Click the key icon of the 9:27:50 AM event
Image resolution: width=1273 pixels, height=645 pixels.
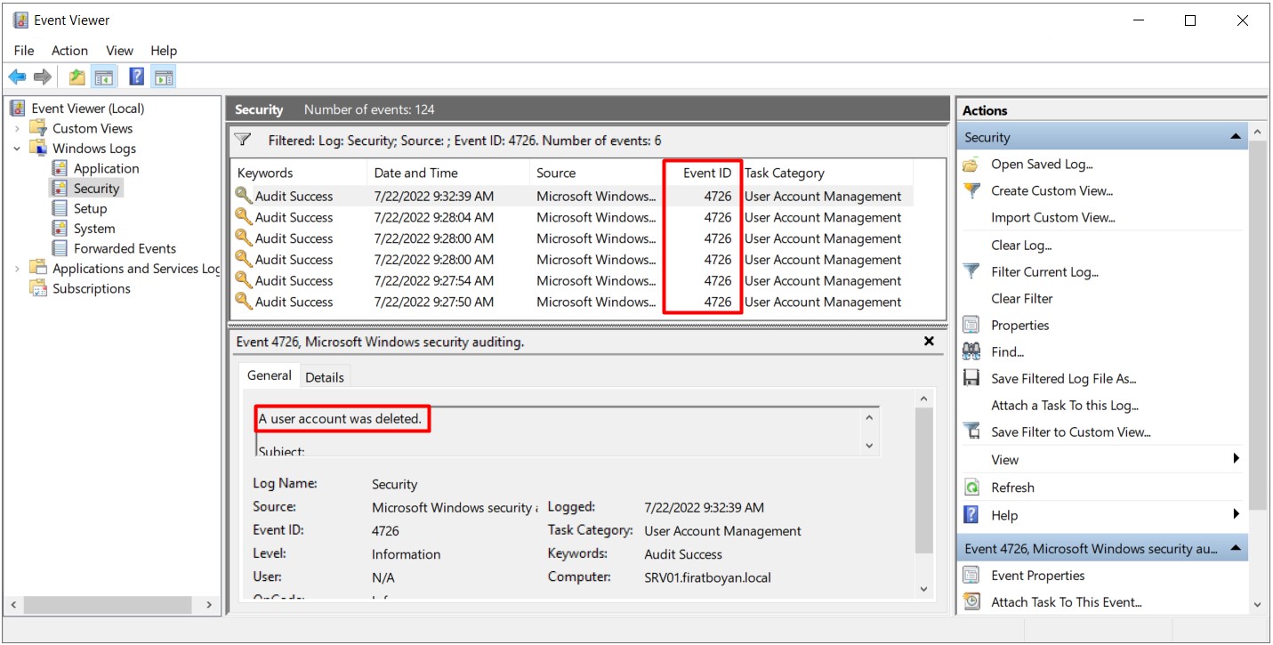(244, 302)
